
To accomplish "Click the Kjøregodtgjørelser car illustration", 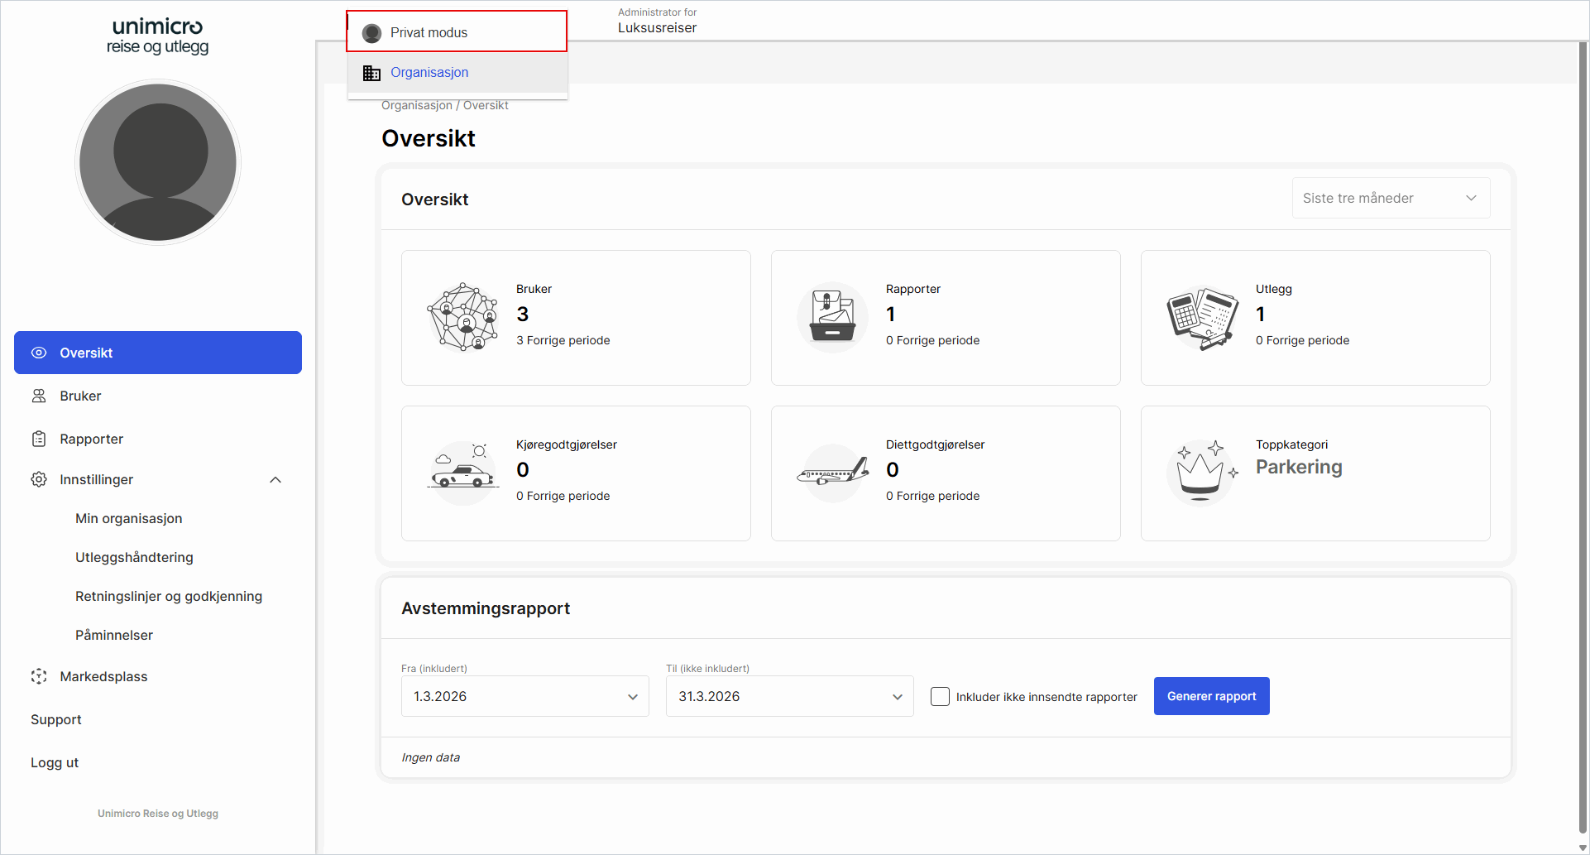I will 462,473.
